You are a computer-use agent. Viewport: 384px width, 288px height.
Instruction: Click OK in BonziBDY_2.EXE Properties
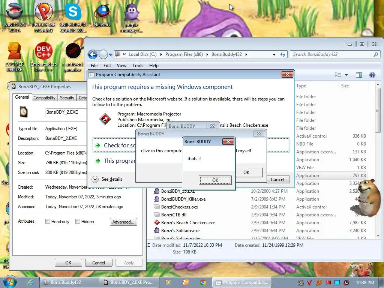tap(68, 263)
